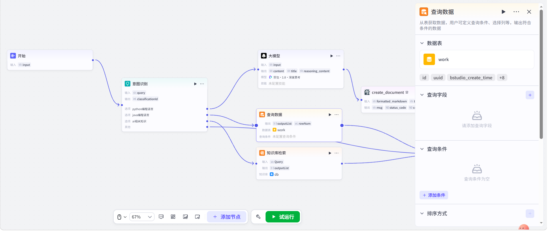Run the 查询数据 canvas node
Screen dimensions: 548x231
pyautogui.click(x=330, y=115)
